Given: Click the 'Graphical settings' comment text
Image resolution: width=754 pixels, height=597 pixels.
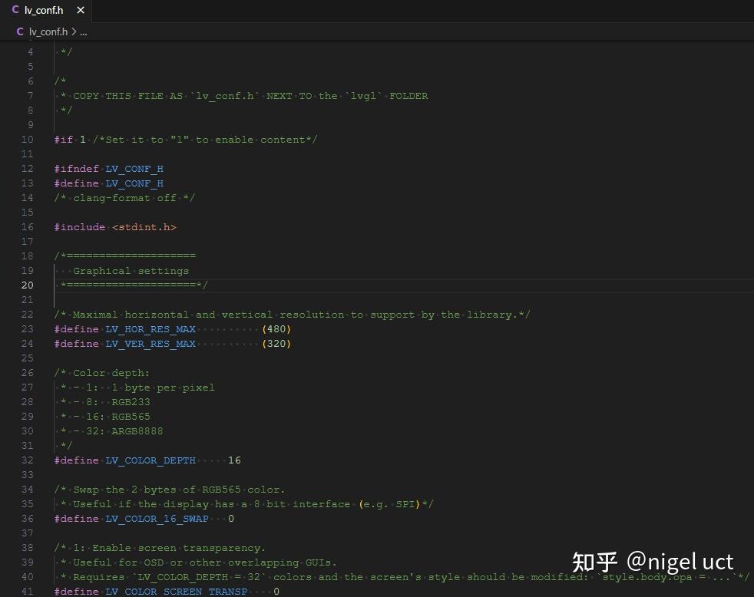Looking at the screenshot, I should click(x=131, y=271).
